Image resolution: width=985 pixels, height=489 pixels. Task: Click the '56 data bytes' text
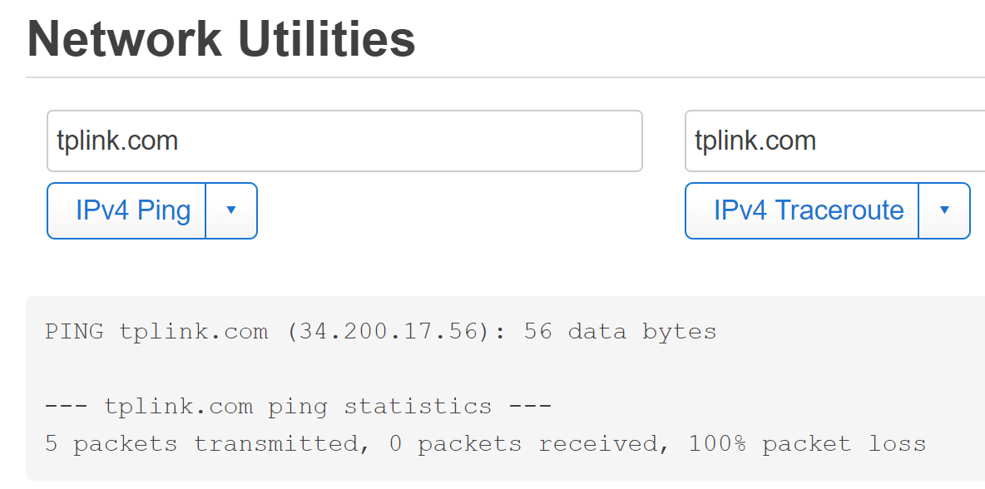[x=620, y=332]
